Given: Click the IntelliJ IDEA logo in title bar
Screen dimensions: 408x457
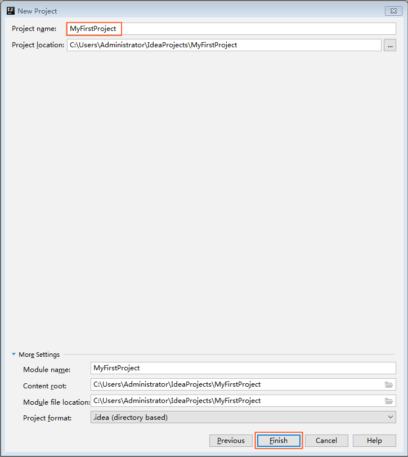Looking at the screenshot, I should point(10,11).
